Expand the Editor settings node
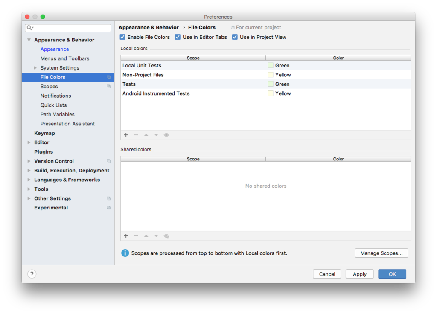This screenshot has width=437, height=314. 29,142
